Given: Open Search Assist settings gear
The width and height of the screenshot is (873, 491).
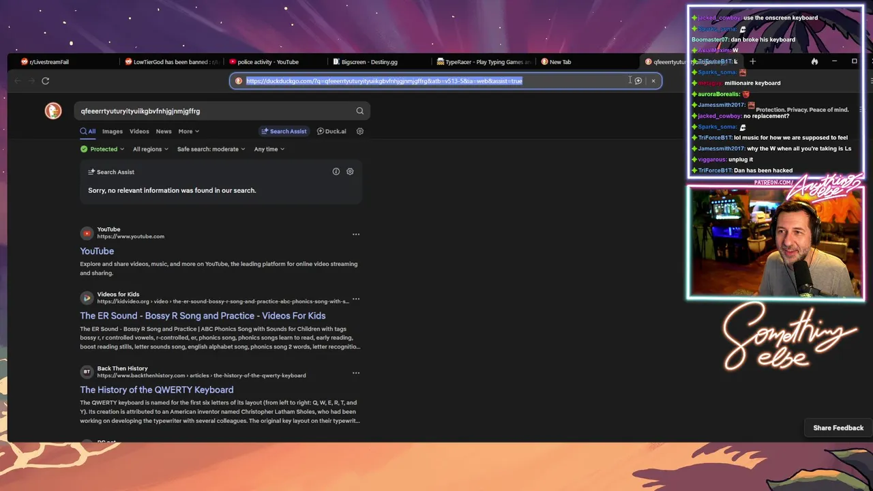Looking at the screenshot, I should (x=350, y=172).
